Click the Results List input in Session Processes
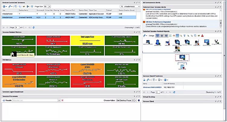Image resolution: width=227 pixels, height=122 pixels. [35, 100]
